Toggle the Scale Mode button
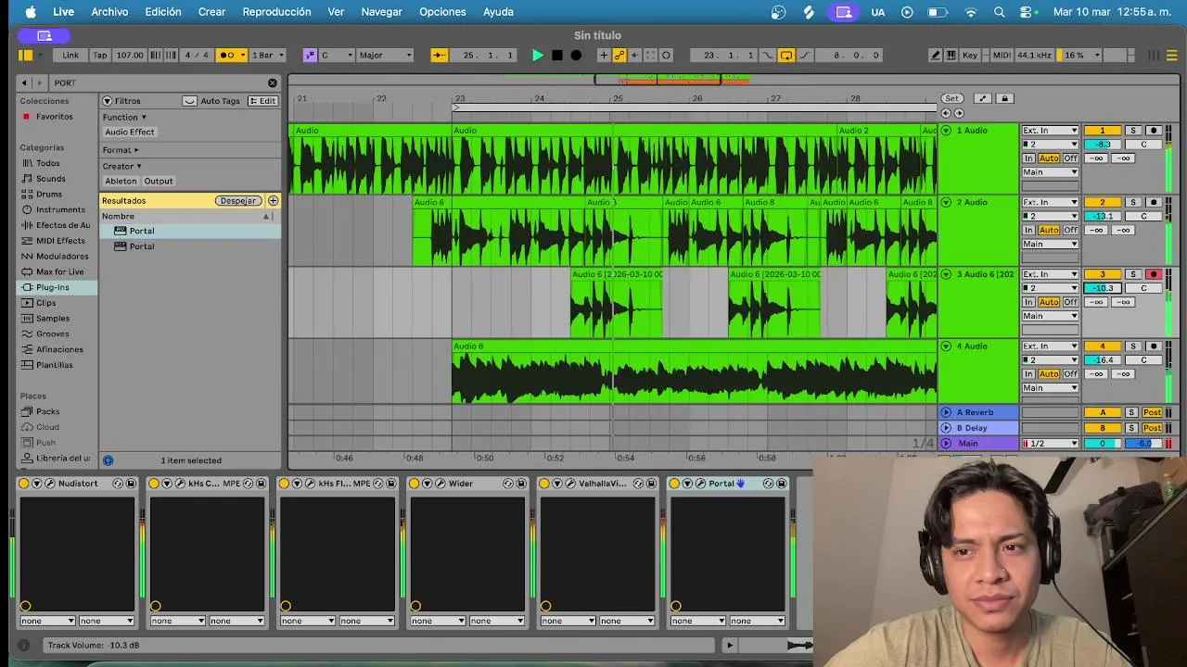 310,56
